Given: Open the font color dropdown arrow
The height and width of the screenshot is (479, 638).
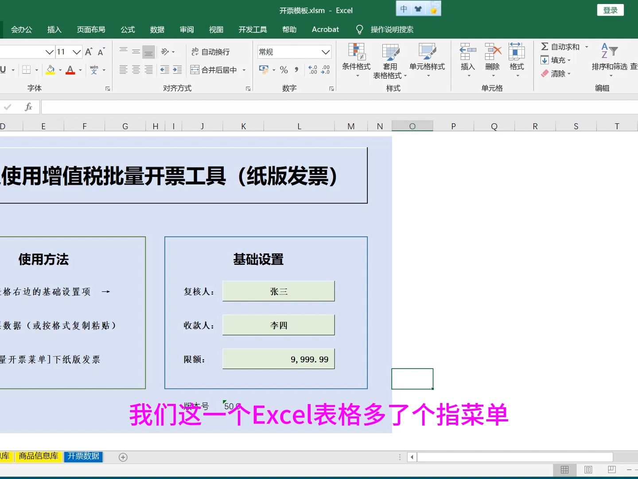Looking at the screenshot, I should 79,70.
